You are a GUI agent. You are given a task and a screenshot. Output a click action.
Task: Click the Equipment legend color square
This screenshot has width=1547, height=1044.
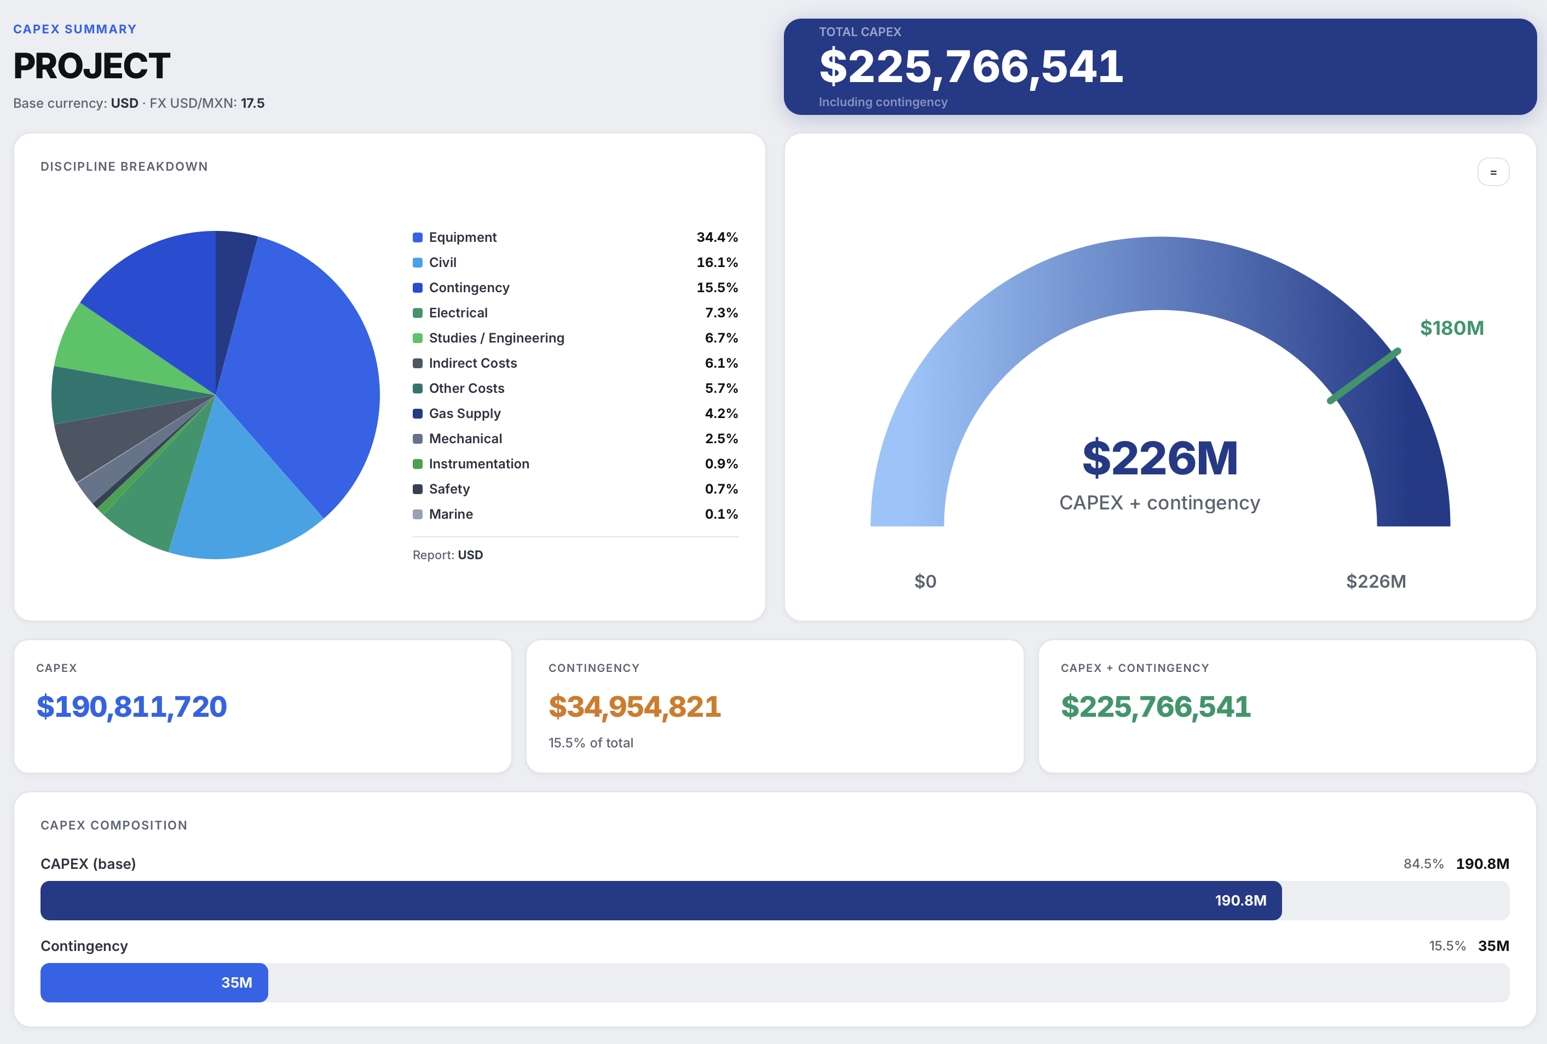click(417, 237)
